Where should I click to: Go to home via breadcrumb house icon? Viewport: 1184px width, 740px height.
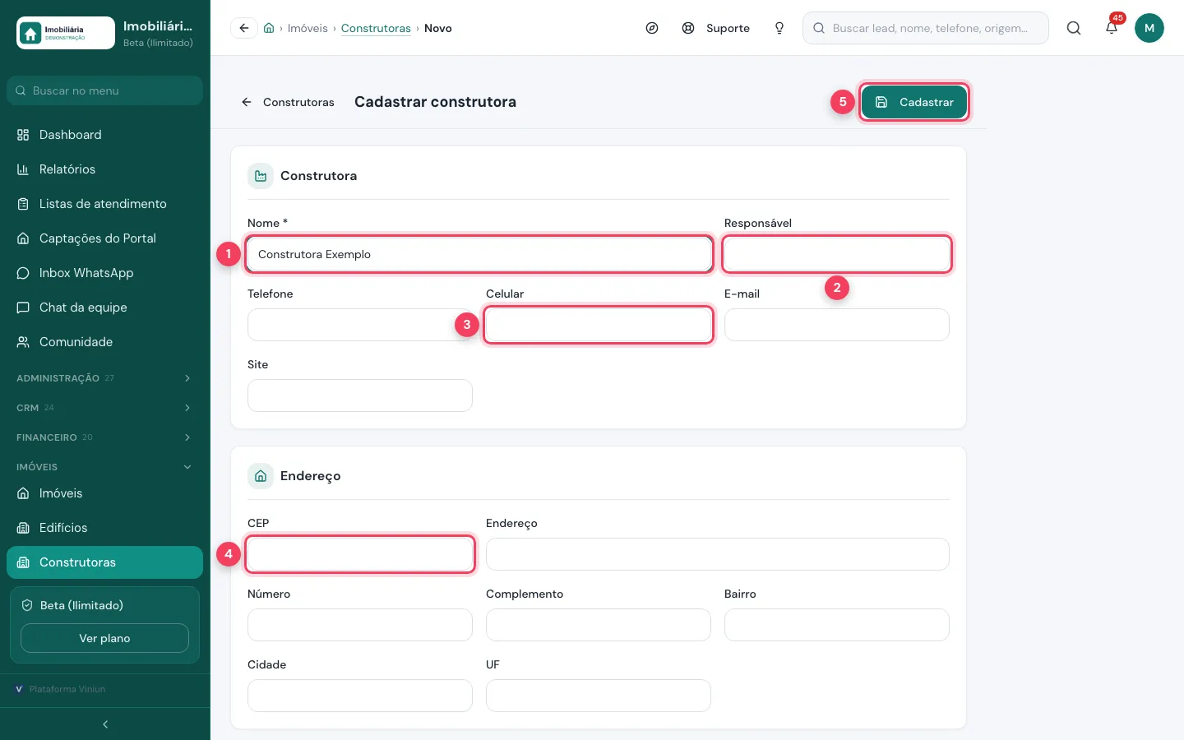tap(269, 28)
